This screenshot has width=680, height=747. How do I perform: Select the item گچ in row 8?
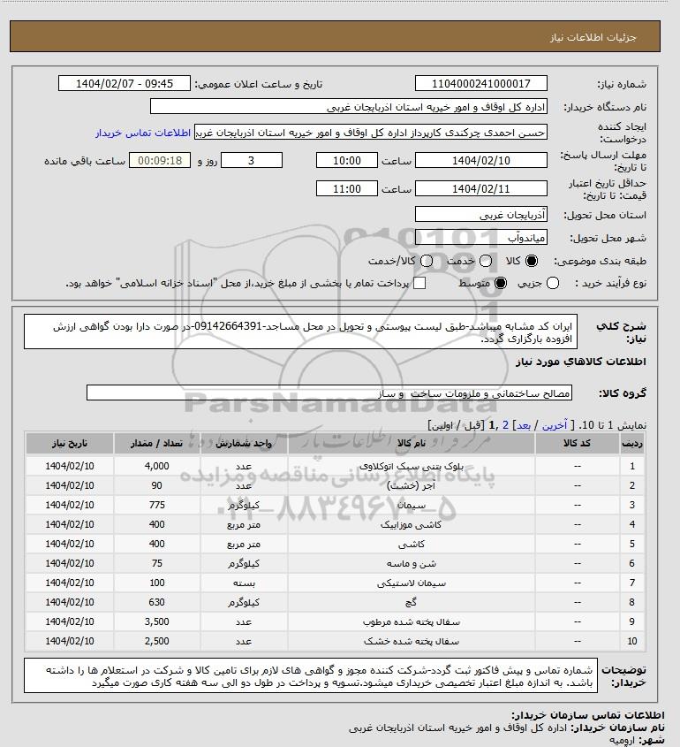click(412, 602)
